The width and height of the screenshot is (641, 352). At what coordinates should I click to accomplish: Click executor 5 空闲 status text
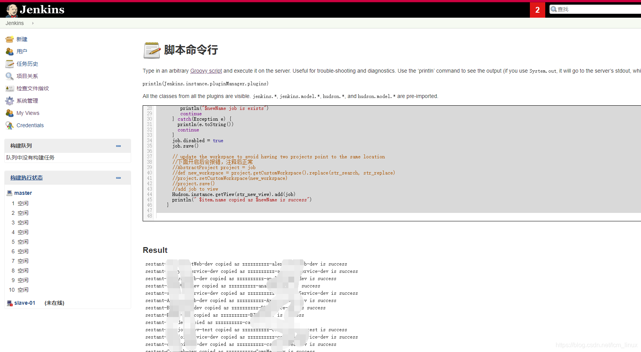click(23, 242)
